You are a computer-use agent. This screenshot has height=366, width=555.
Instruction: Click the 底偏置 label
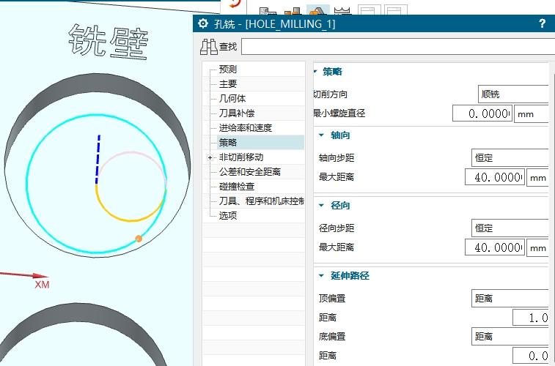coord(332,337)
